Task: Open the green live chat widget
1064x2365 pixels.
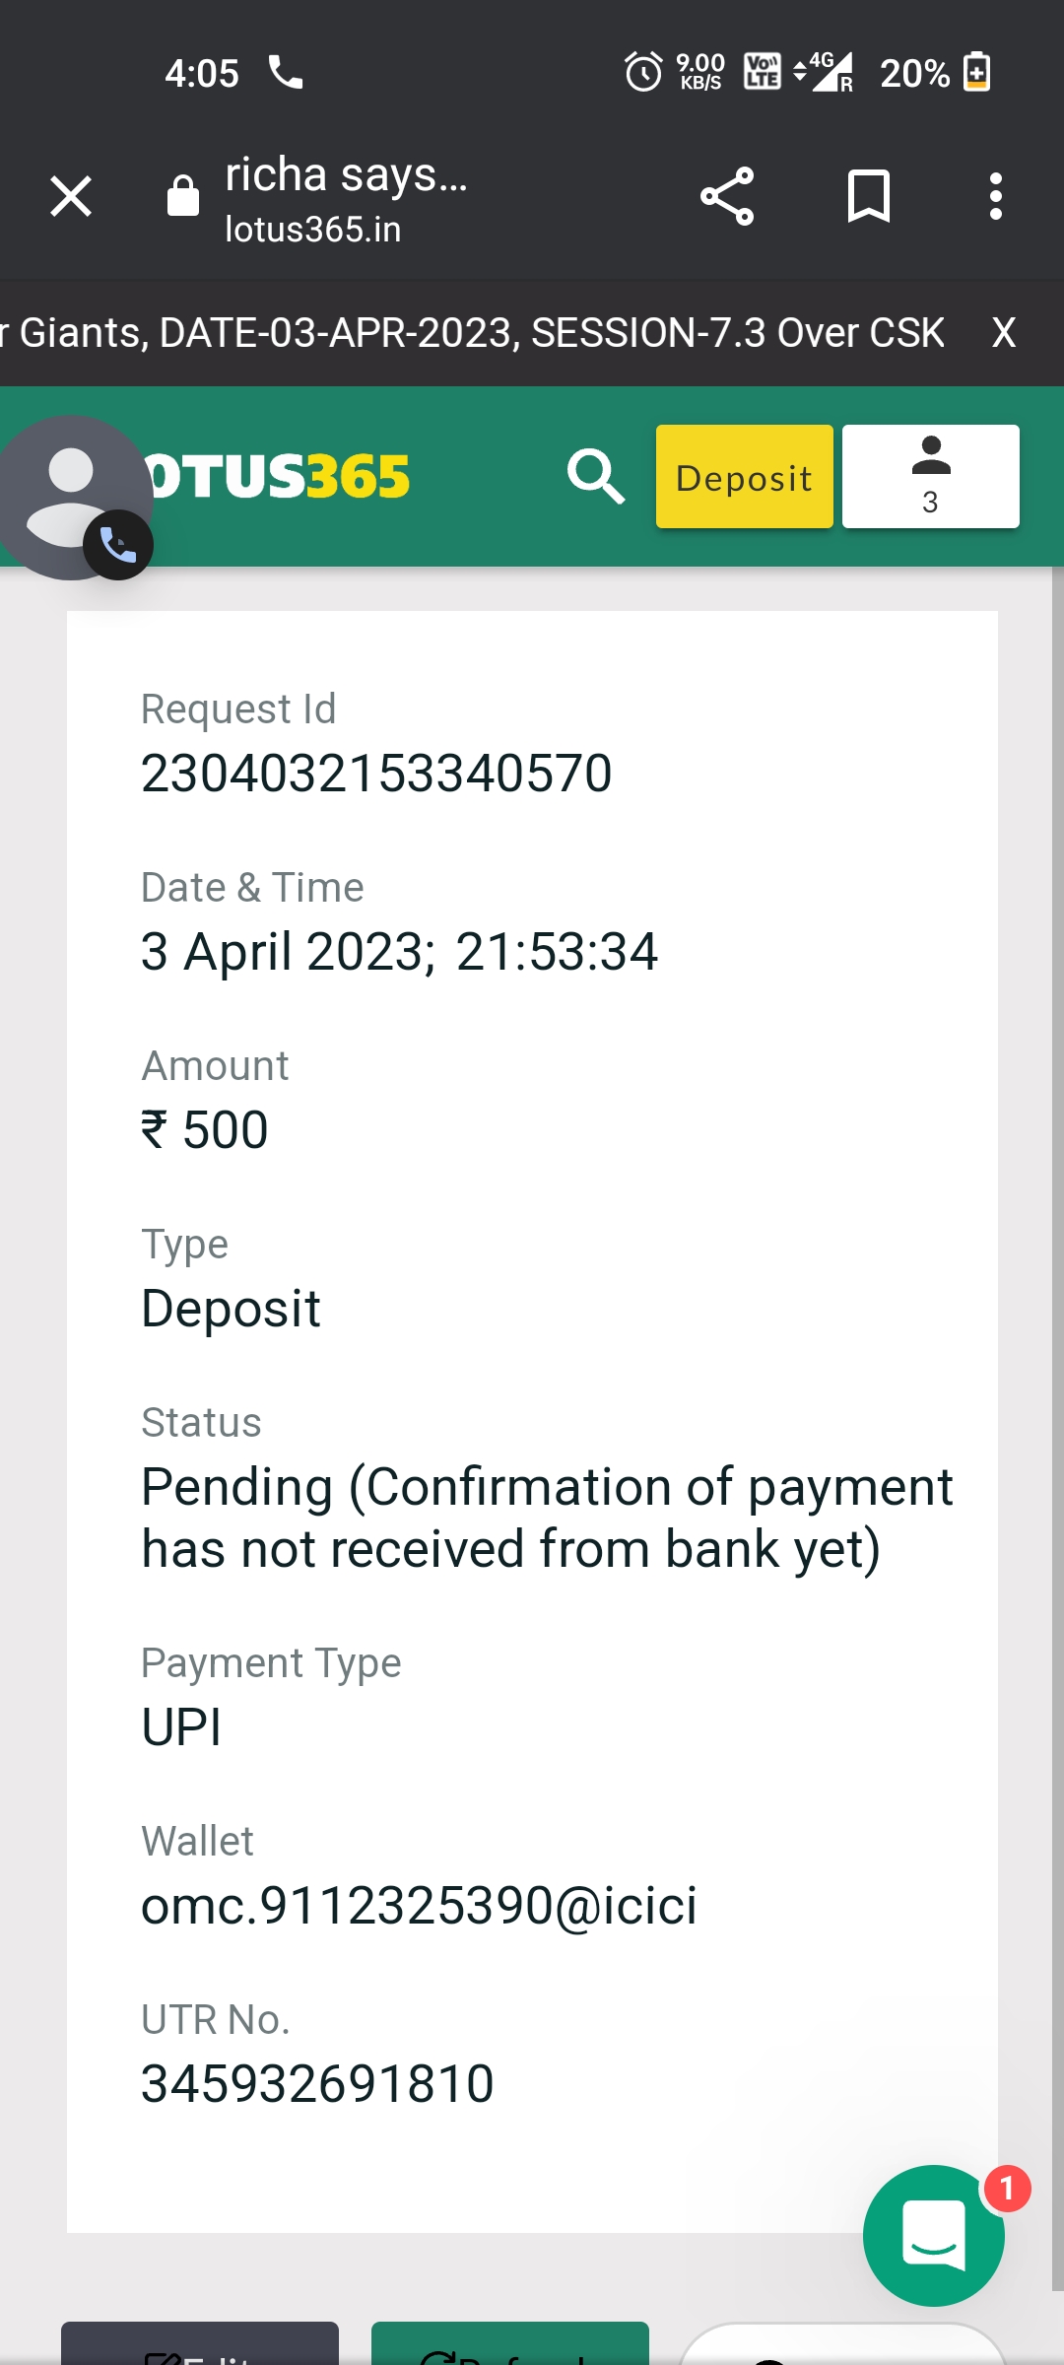Action: click(x=933, y=2236)
